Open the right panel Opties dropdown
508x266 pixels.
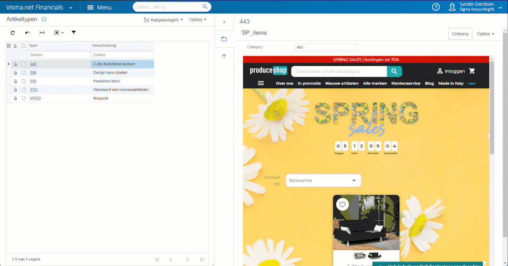pos(485,34)
